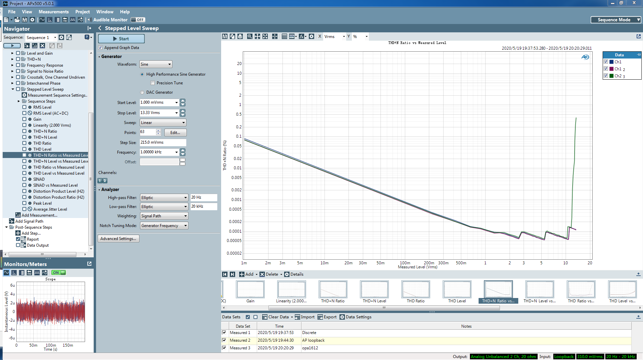Screen dimensions: 643x360
Task: Open Notch Tuning Mode dropdown
Action: pos(164,226)
